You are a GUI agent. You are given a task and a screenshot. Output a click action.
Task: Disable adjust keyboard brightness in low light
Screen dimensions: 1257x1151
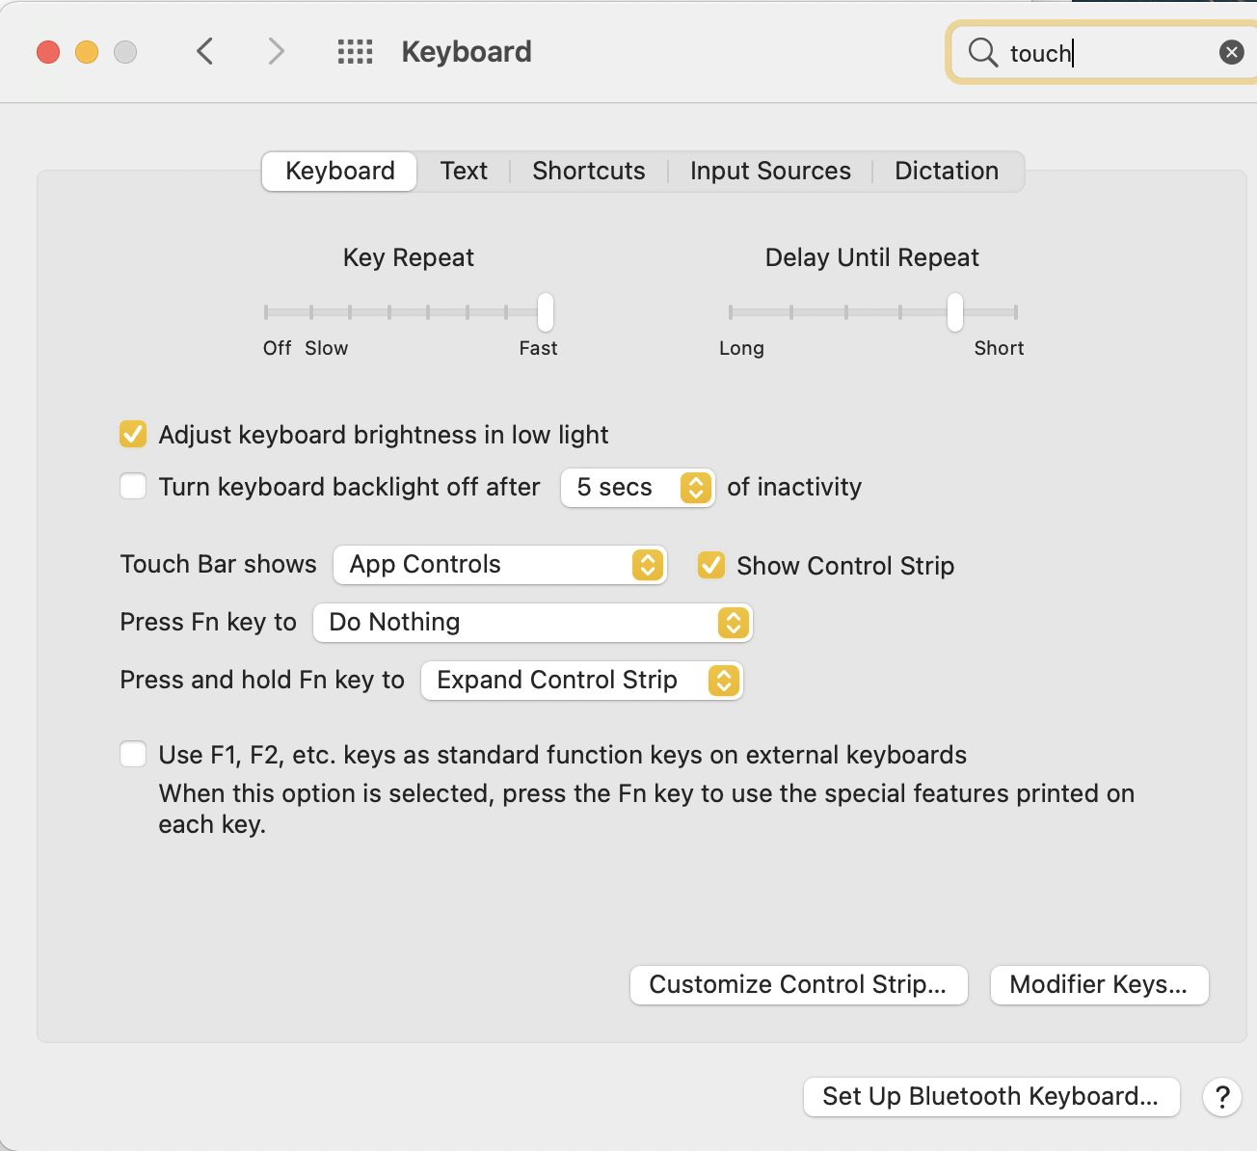(133, 435)
